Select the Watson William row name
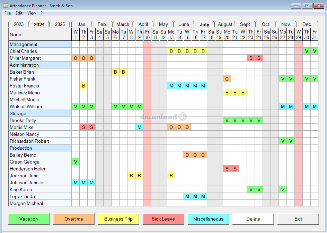Screen dimensions: 327x233 26,106
